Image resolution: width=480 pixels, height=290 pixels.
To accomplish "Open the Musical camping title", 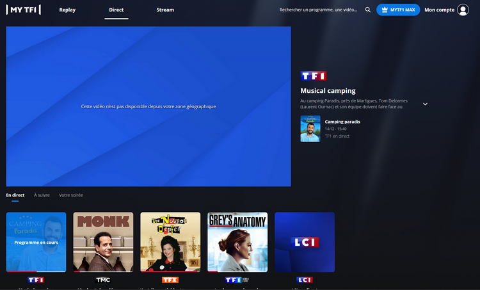I will pyautogui.click(x=328, y=91).
